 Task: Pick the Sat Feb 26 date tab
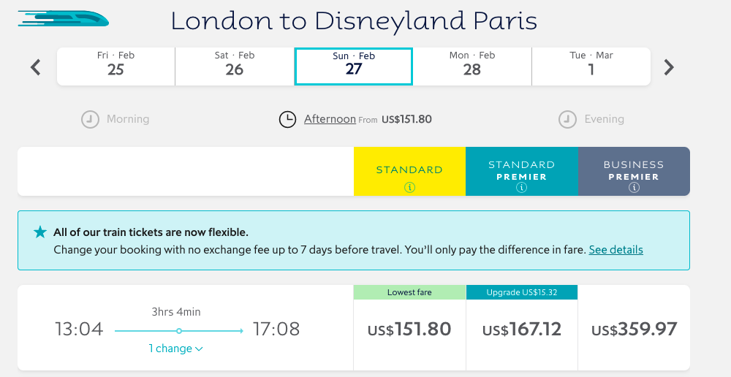coord(234,66)
